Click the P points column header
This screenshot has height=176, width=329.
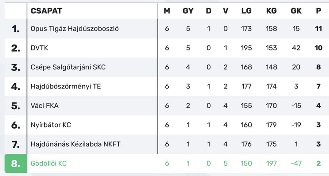[318, 11]
